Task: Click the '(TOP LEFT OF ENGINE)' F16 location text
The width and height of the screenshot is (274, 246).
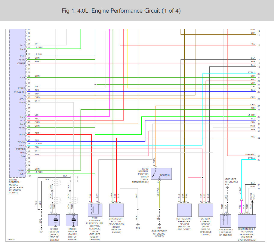Action: pyautogui.click(x=231, y=180)
